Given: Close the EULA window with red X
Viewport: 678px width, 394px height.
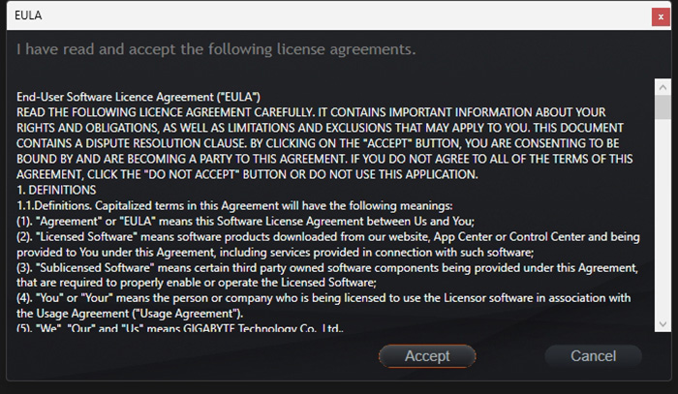Looking at the screenshot, I should (x=661, y=16).
